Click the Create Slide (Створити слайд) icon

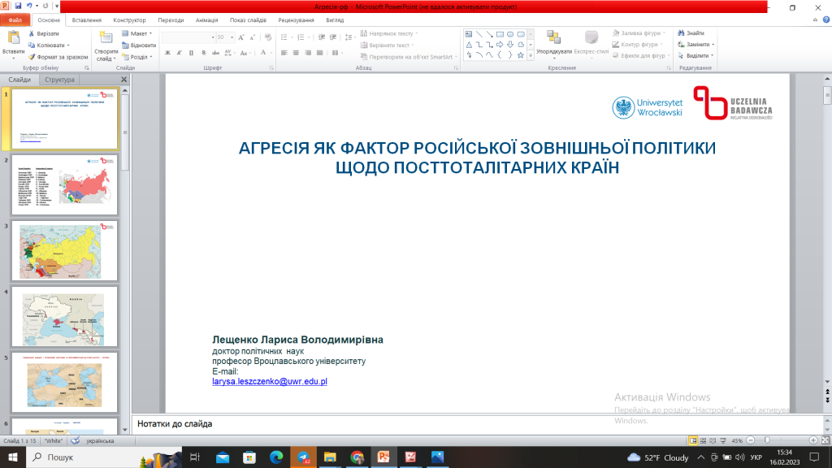pos(106,39)
